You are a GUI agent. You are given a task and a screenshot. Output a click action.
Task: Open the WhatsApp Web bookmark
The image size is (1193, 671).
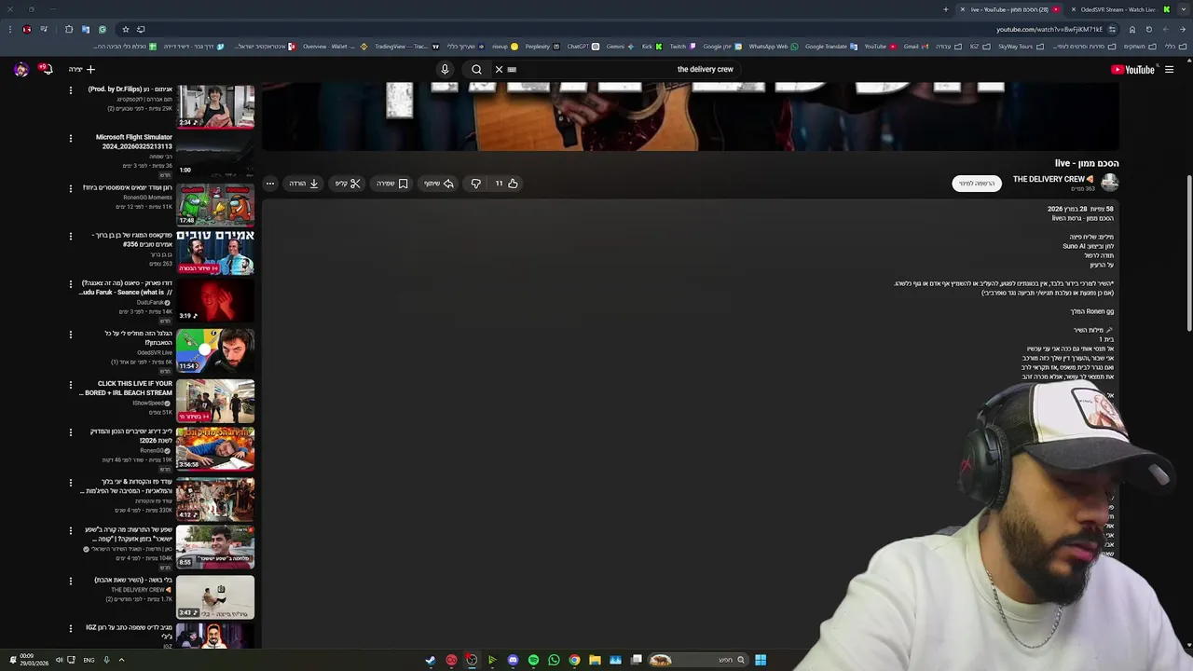click(774, 47)
